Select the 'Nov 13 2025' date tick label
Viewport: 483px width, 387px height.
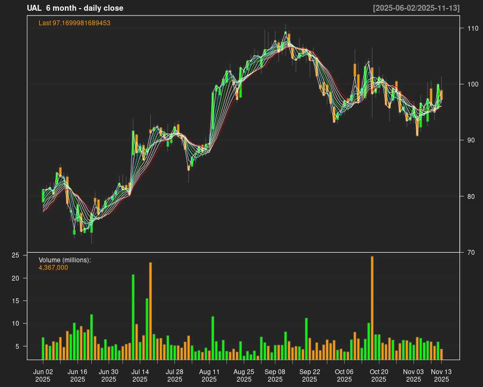pos(441,375)
